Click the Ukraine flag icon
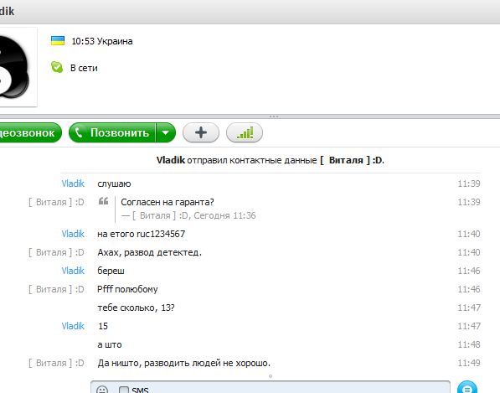 pyautogui.click(x=58, y=40)
